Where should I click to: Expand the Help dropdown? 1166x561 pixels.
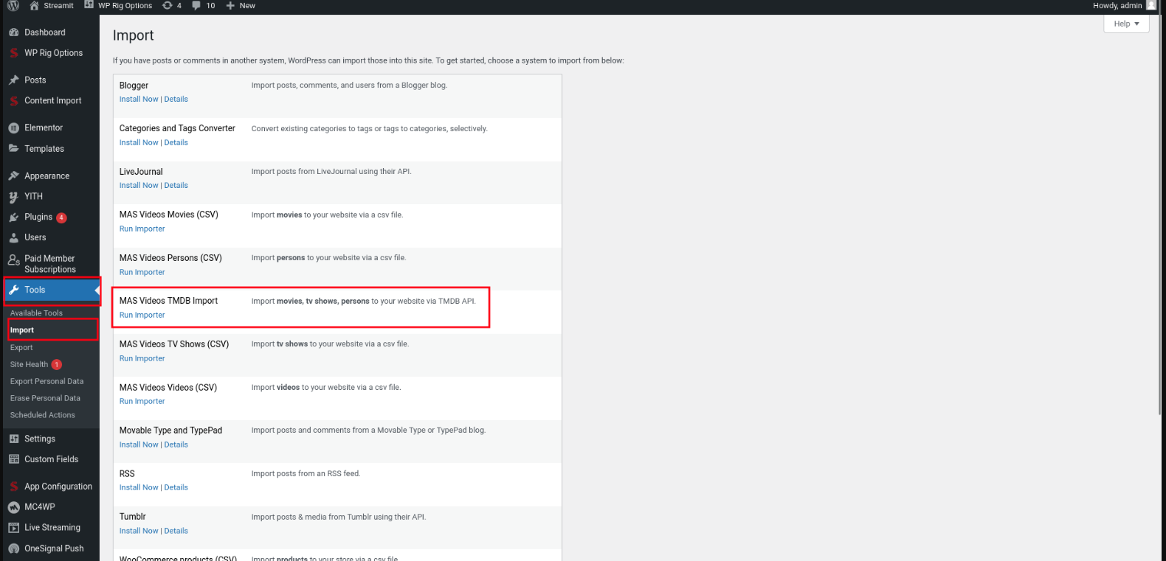click(1126, 24)
